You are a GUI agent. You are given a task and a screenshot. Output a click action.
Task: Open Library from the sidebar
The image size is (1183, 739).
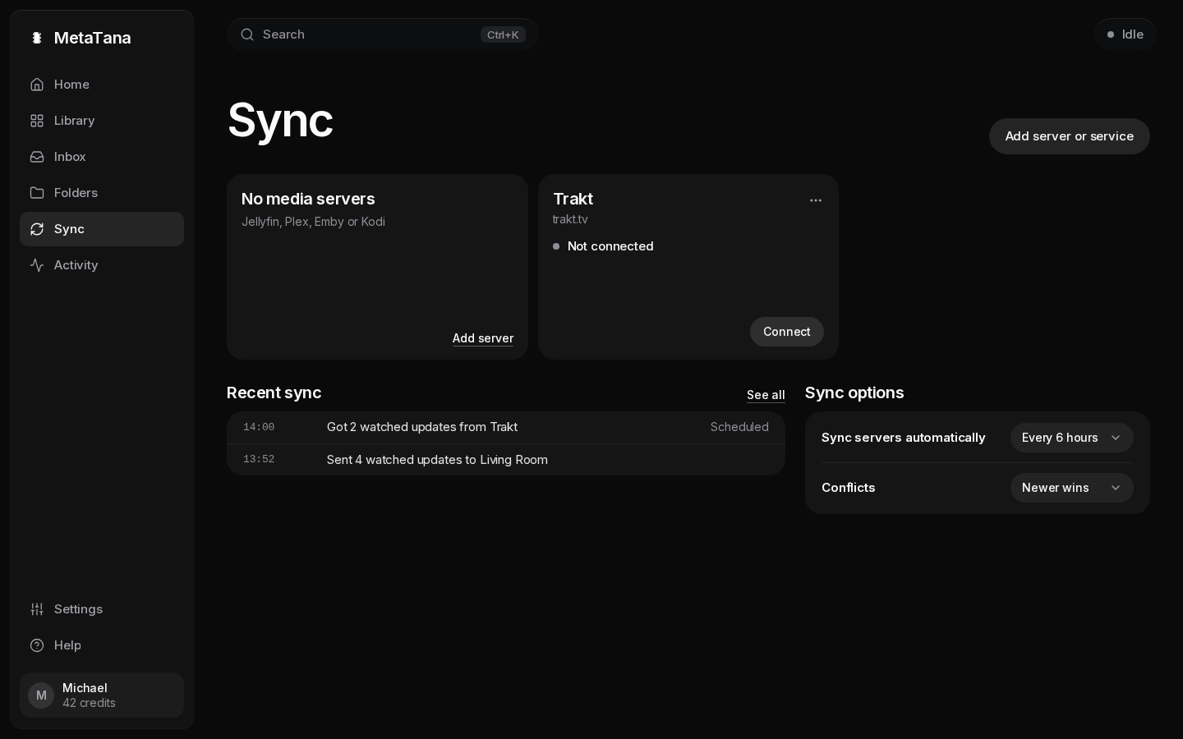tap(102, 121)
